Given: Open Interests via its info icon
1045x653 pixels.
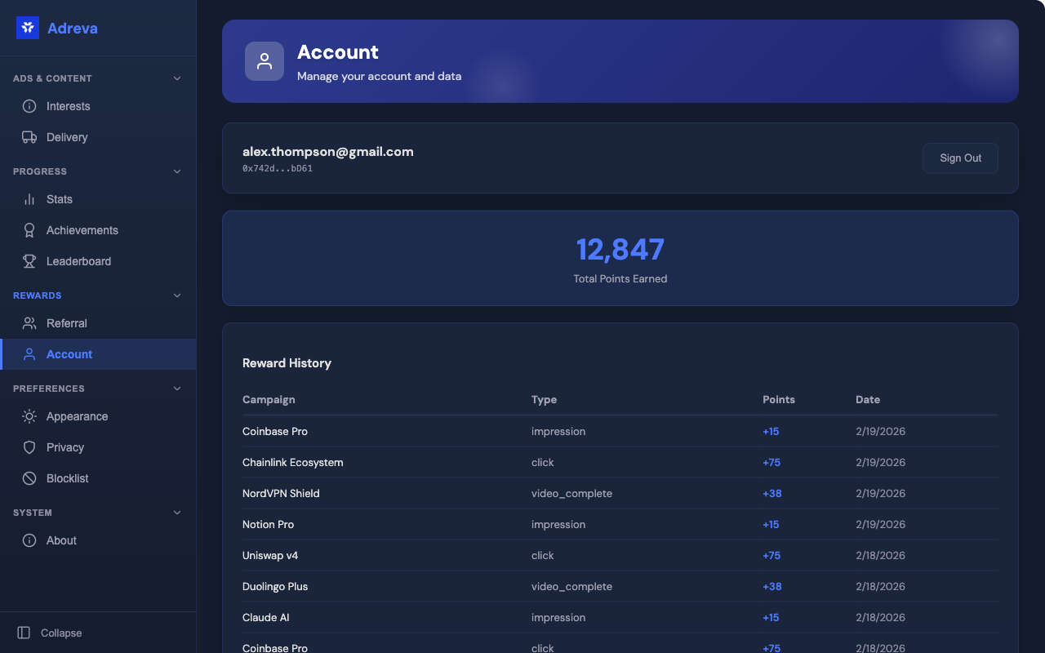Looking at the screenshot, I should (29, 106).
